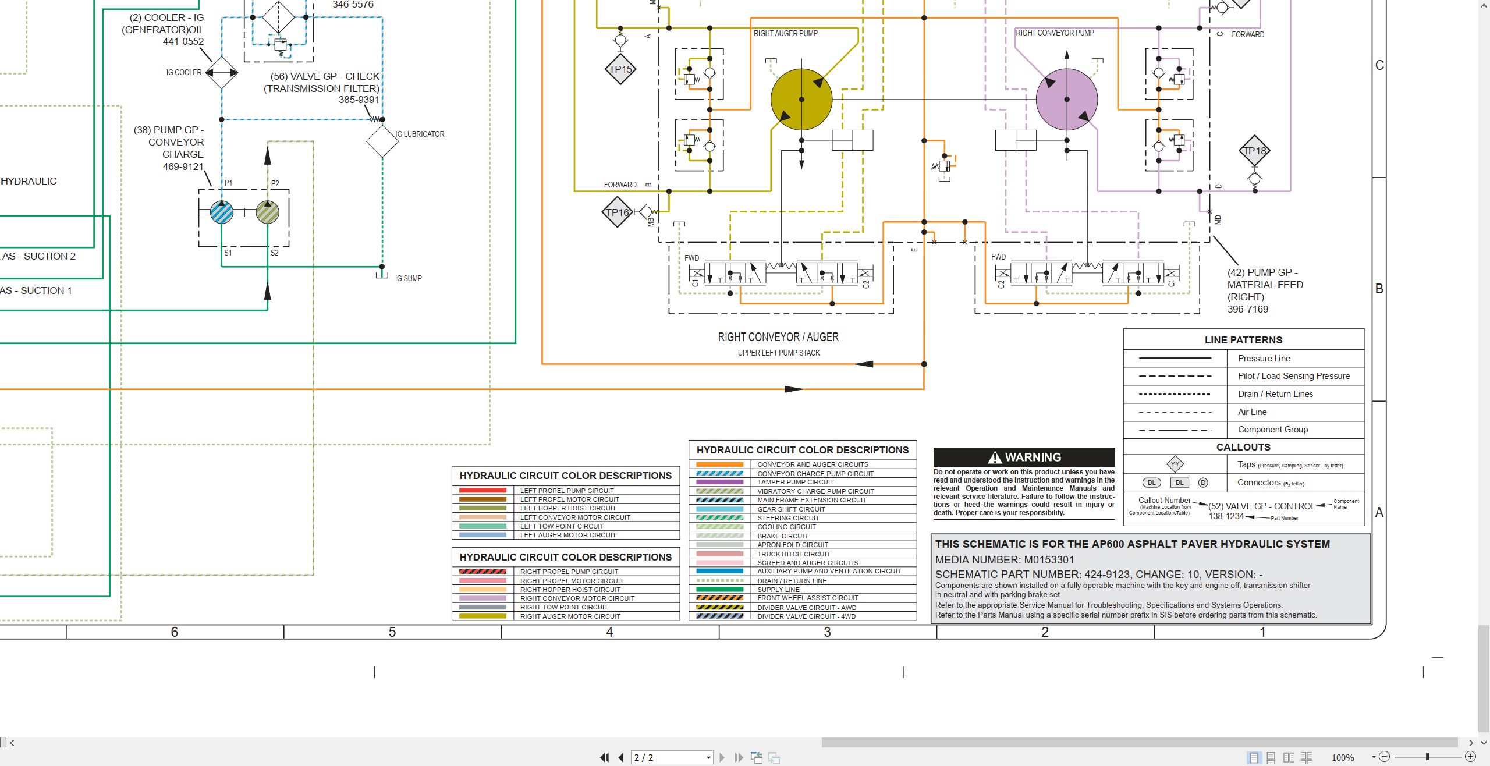This screenshot has height=766, width=1490.
Task: Click the horizontal scrollbar left arrow
Action: click(12, 743)
